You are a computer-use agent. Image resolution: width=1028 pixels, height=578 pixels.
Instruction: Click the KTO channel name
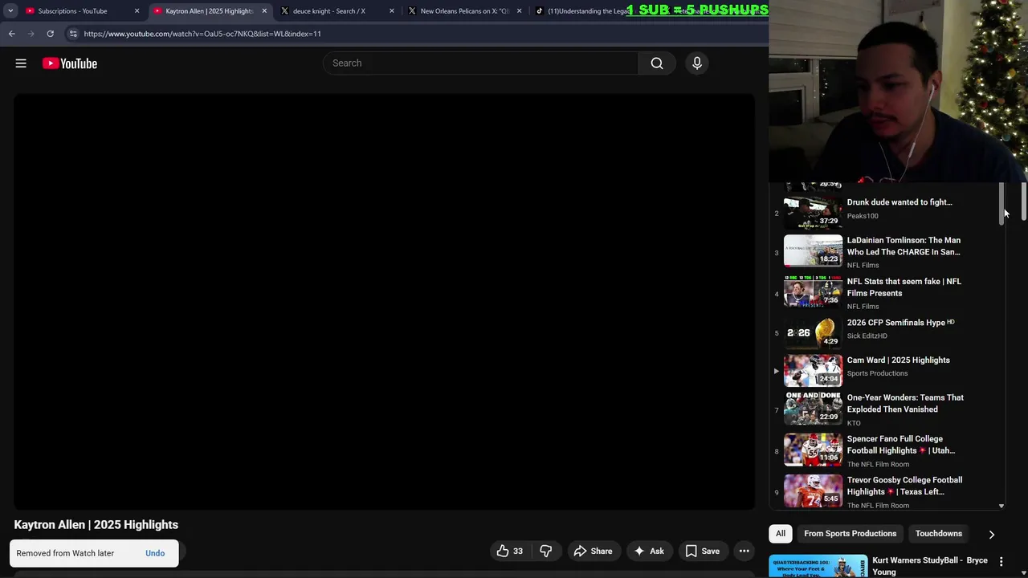[854, 423]
